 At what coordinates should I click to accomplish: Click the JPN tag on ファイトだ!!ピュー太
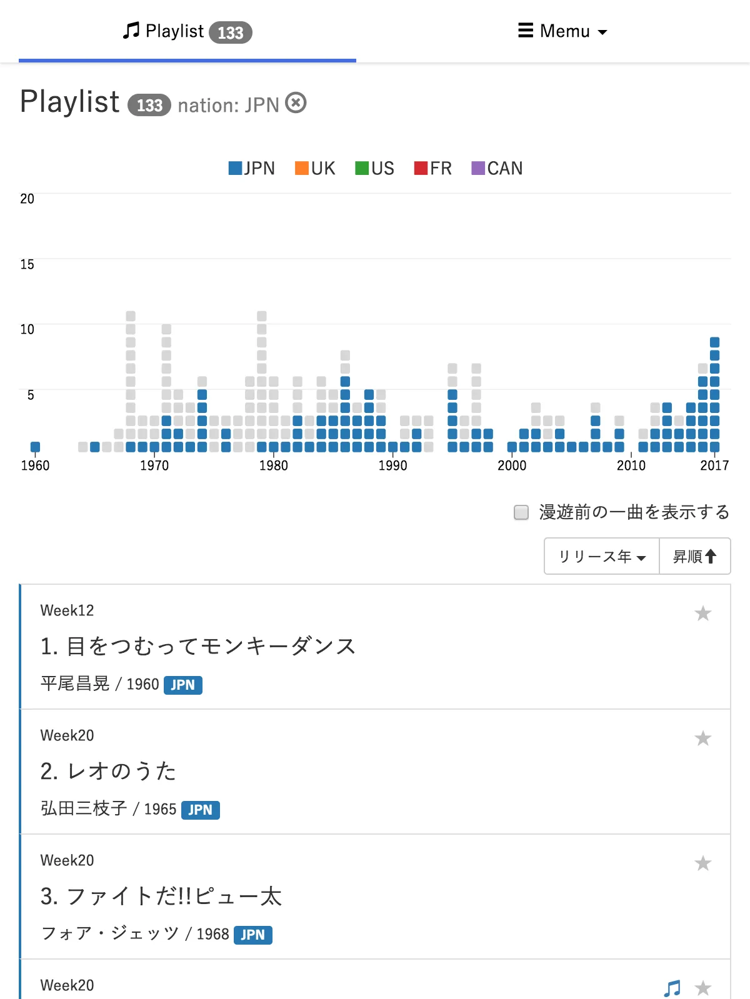coord(252,935)
